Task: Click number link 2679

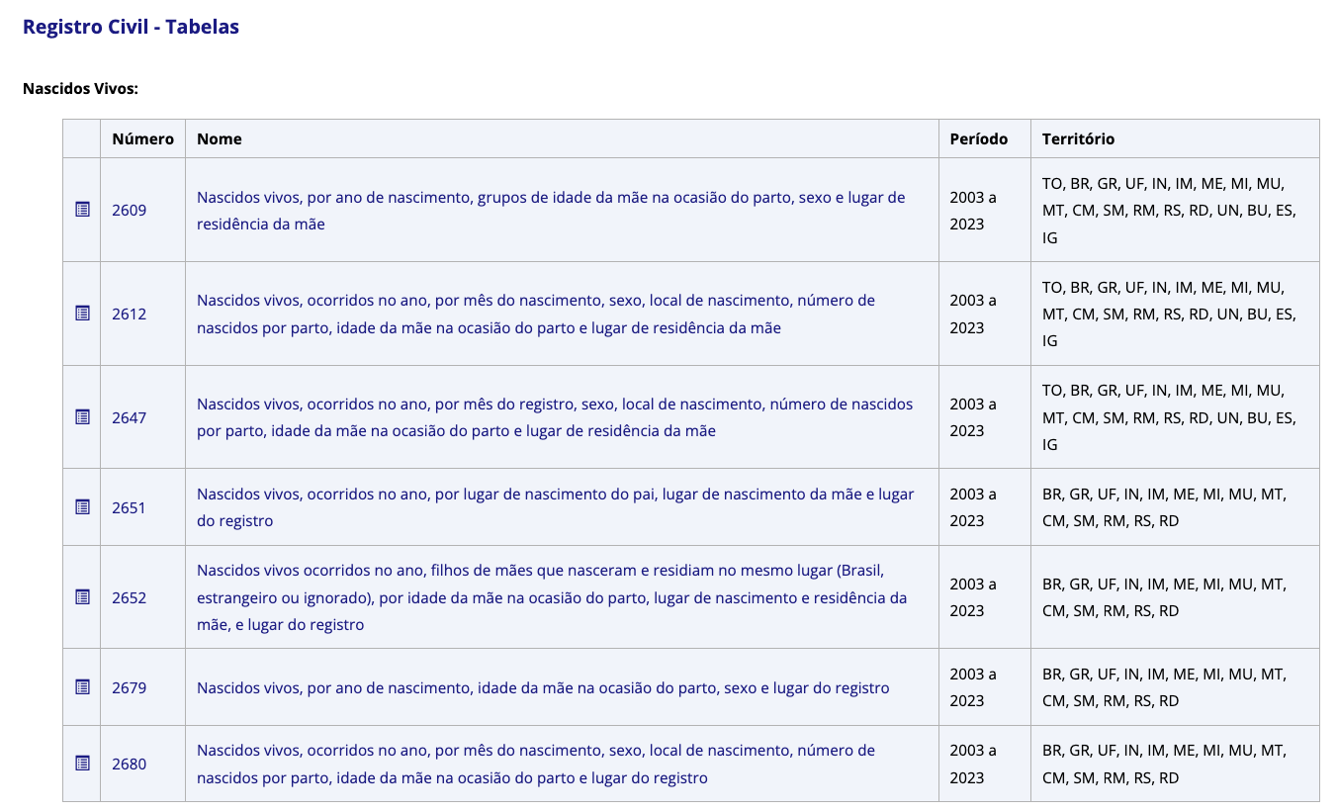Action: click(129, 688)
